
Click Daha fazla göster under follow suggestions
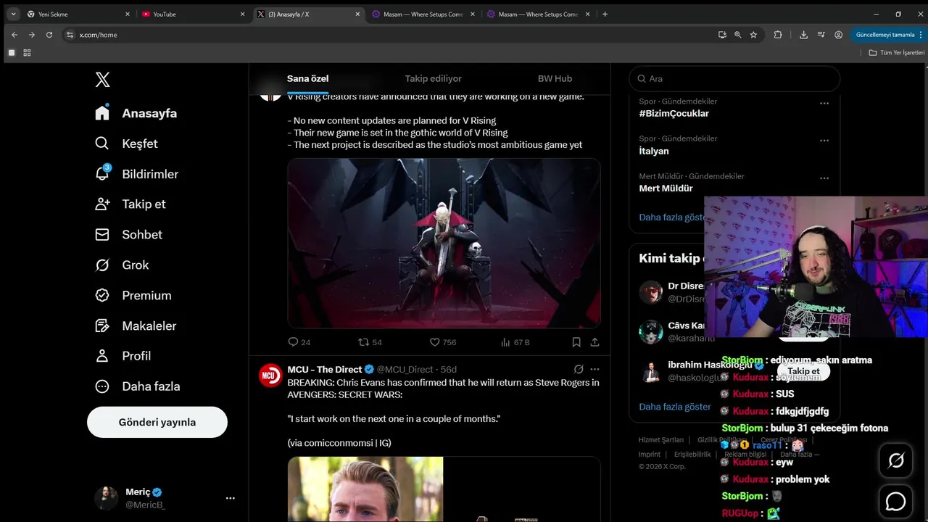click(675, 407)
